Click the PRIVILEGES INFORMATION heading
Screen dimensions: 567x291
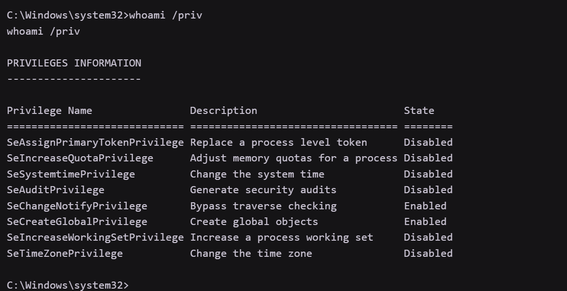pos(74,63)
